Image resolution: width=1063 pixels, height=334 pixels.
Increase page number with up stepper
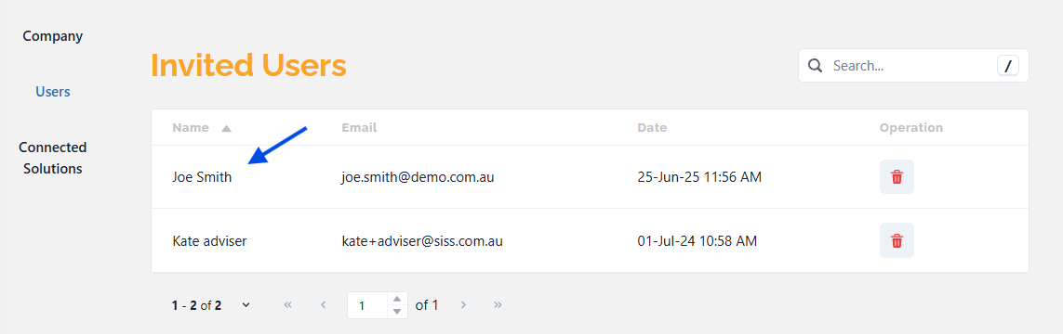pyautogui.click(x=397, y=299)
